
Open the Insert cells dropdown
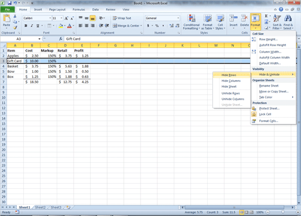click(x=233, y=28)
